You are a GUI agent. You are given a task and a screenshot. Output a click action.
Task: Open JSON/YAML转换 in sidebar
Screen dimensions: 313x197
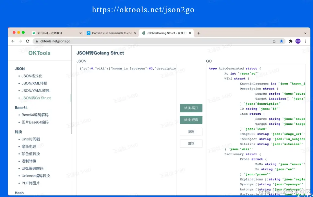(36, 91)
